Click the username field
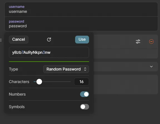The width and height of the screenshot is (160, 124). click(81, 9)
